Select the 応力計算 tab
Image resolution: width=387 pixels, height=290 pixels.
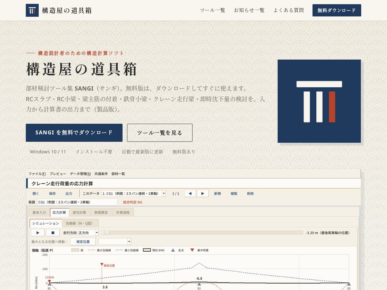(59, 212)
